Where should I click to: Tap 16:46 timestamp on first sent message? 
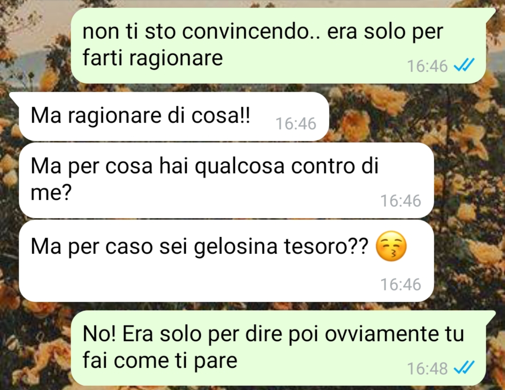427,66
